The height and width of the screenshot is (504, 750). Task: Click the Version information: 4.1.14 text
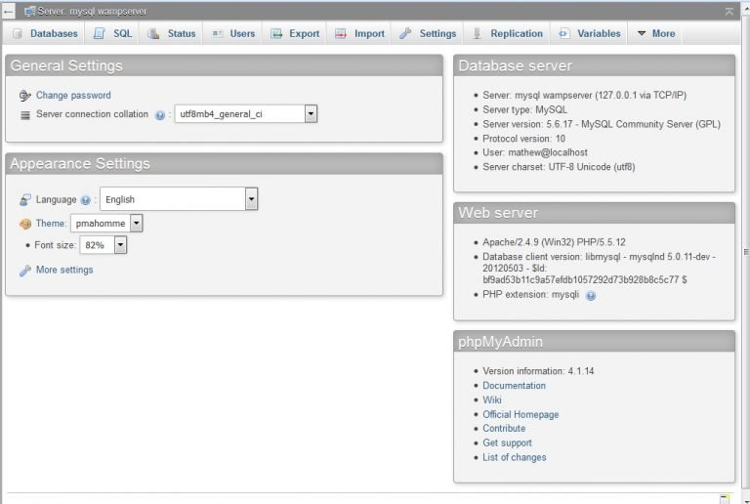point(538,371)
